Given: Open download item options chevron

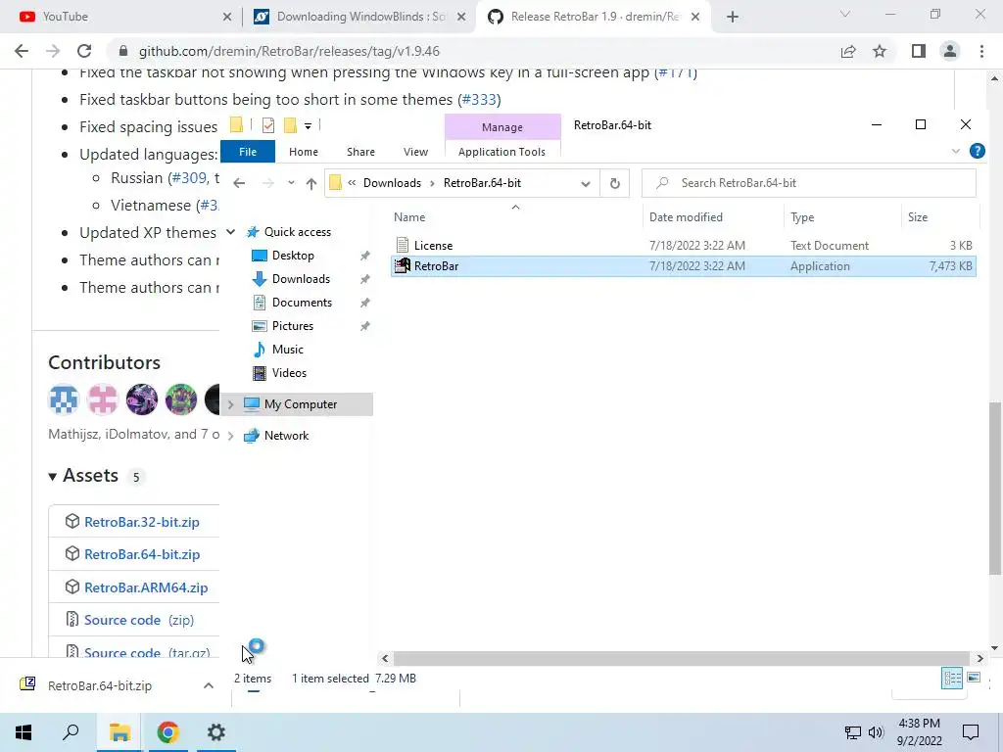Looking at the screenshot, I should coord(209,685).
